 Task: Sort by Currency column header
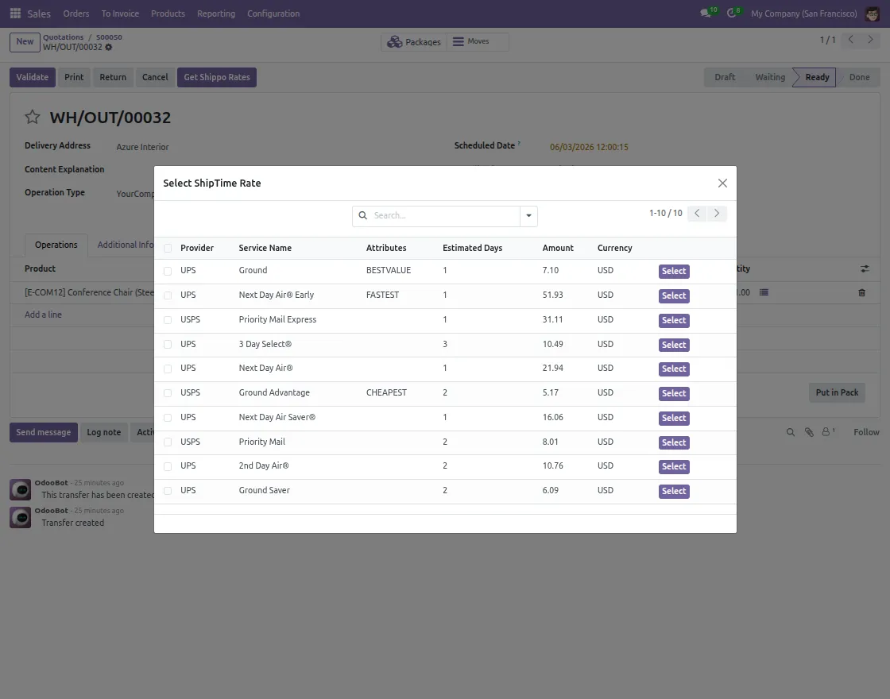[614, 248]
